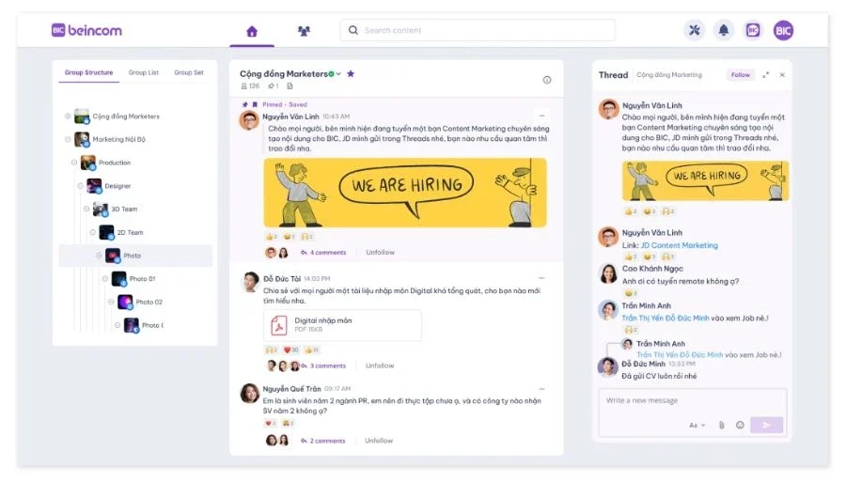Close the Thread panel
The image size is (846, 482).
coord(782,75)
